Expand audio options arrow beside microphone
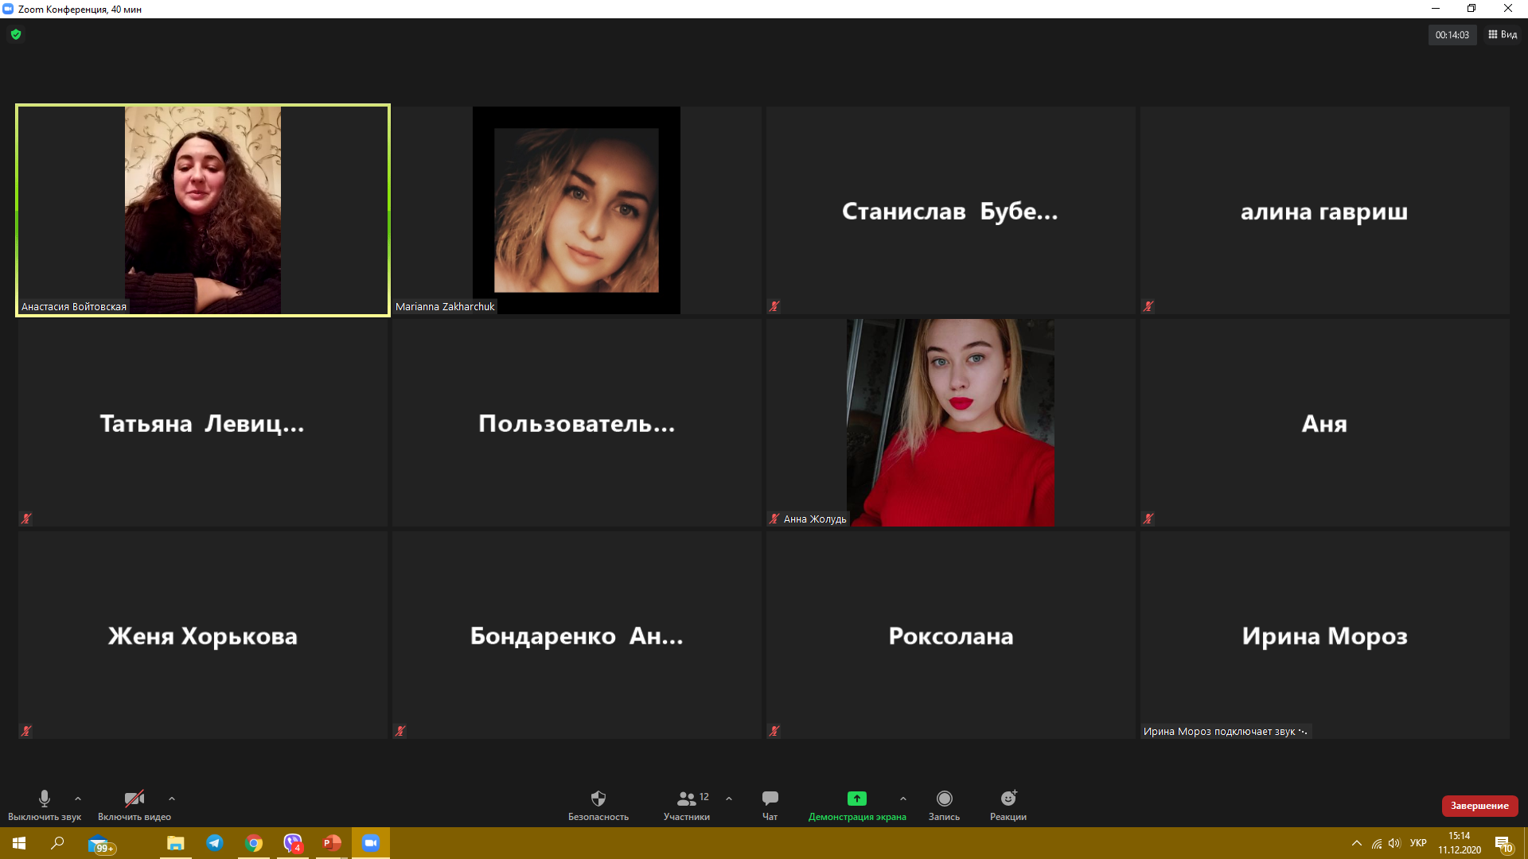Image resolution: width=1528 pixels, height=859 pixels. 78,798
